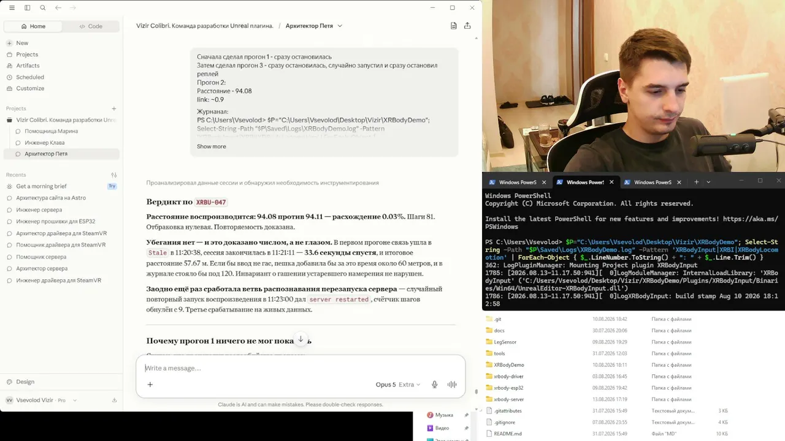785x441 pixels.
Task: Open the Recents filter options icon
Action: click(x=113, y=175)
